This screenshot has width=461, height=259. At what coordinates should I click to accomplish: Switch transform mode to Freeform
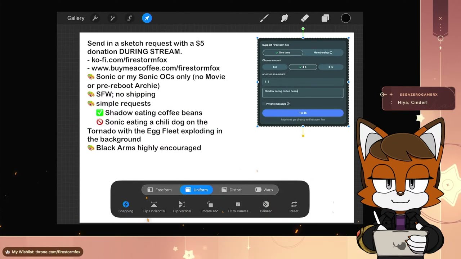pyautogui.click(x=160, y=190)
